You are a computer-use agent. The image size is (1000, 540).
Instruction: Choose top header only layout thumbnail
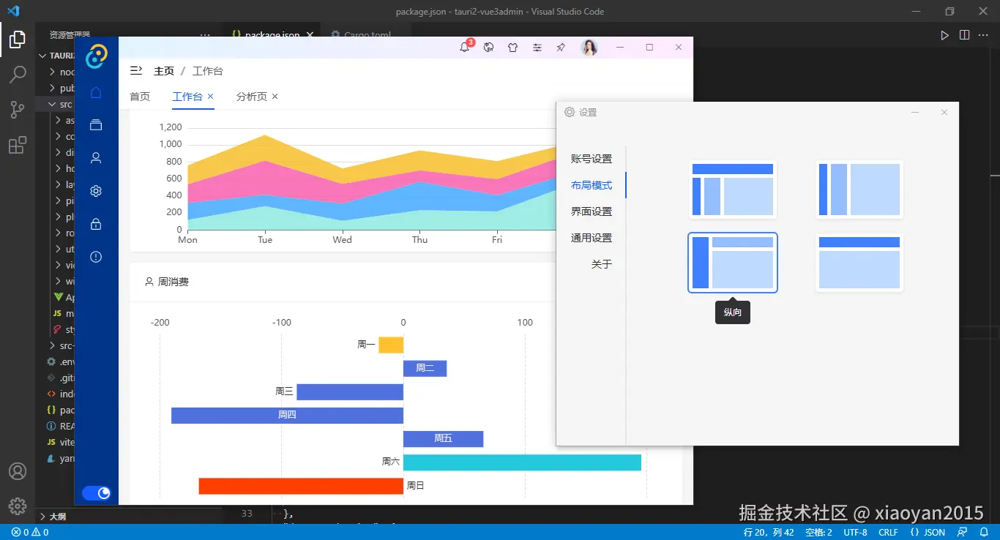(x=859, y=263)
